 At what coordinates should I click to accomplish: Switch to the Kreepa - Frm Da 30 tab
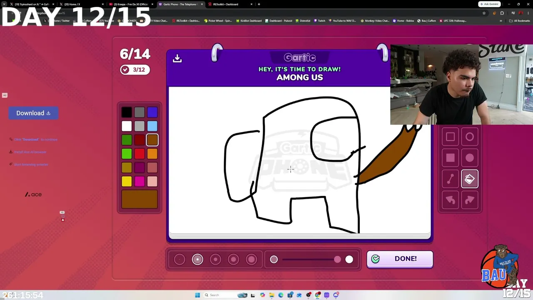[131, 4]
